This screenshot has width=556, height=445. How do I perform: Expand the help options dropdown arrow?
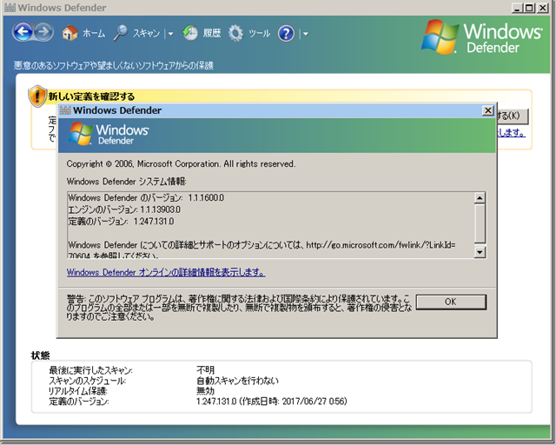[x=305, y=34]
